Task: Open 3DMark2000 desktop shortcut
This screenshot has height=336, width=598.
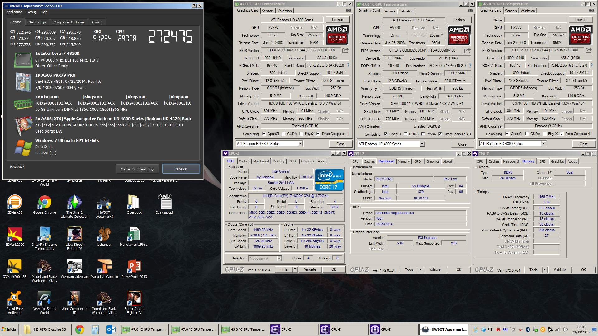Action: tap(15, 236)
